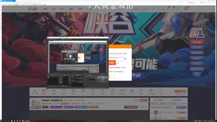
Task: Open the flame icon in streamer toolbar
Action: click(73, 91)
